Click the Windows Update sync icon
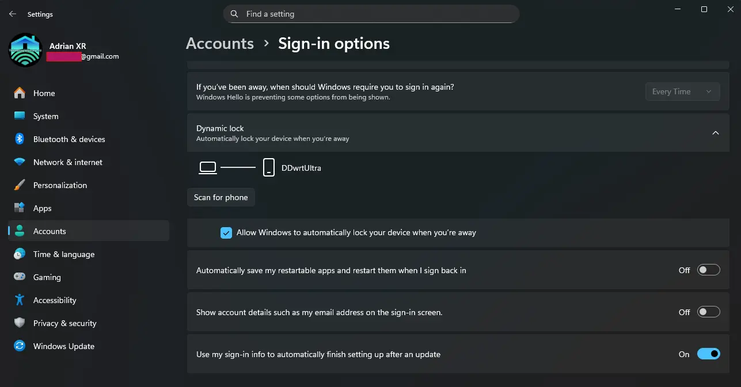The image size is (741, 387). (x=20, y=346)
